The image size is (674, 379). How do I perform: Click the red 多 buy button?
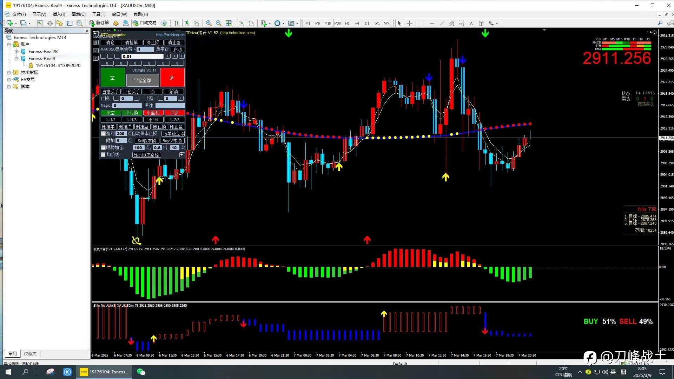[x=172, y=78]
